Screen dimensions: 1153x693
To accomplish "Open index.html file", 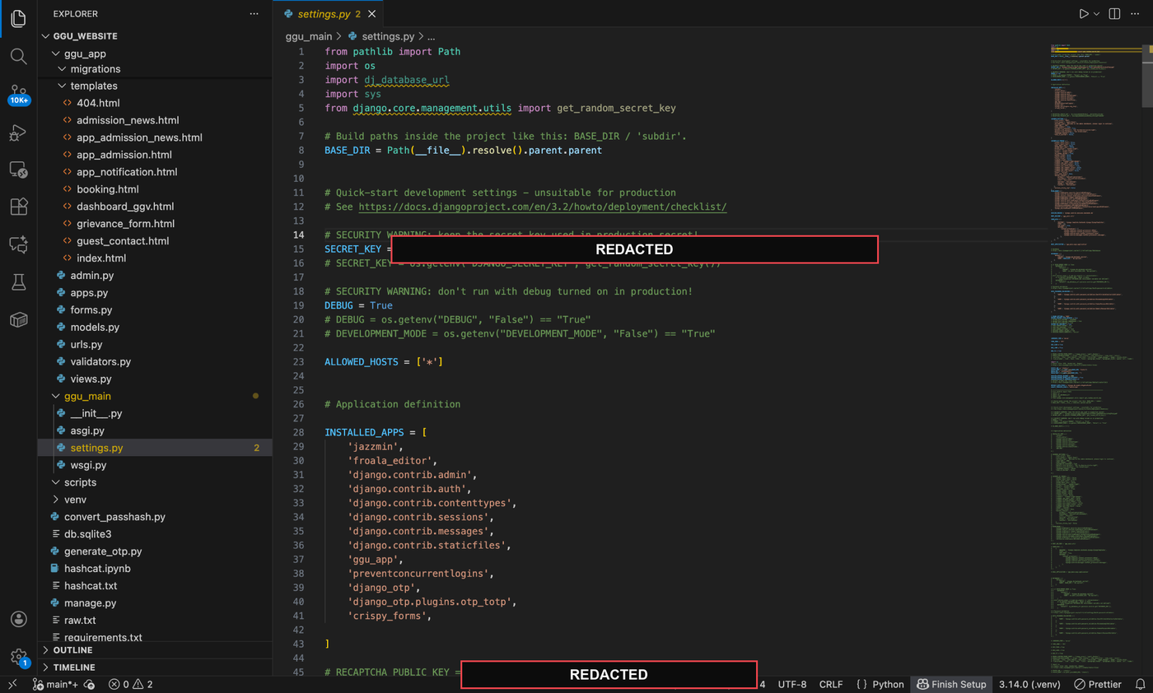I will [101, 258].
